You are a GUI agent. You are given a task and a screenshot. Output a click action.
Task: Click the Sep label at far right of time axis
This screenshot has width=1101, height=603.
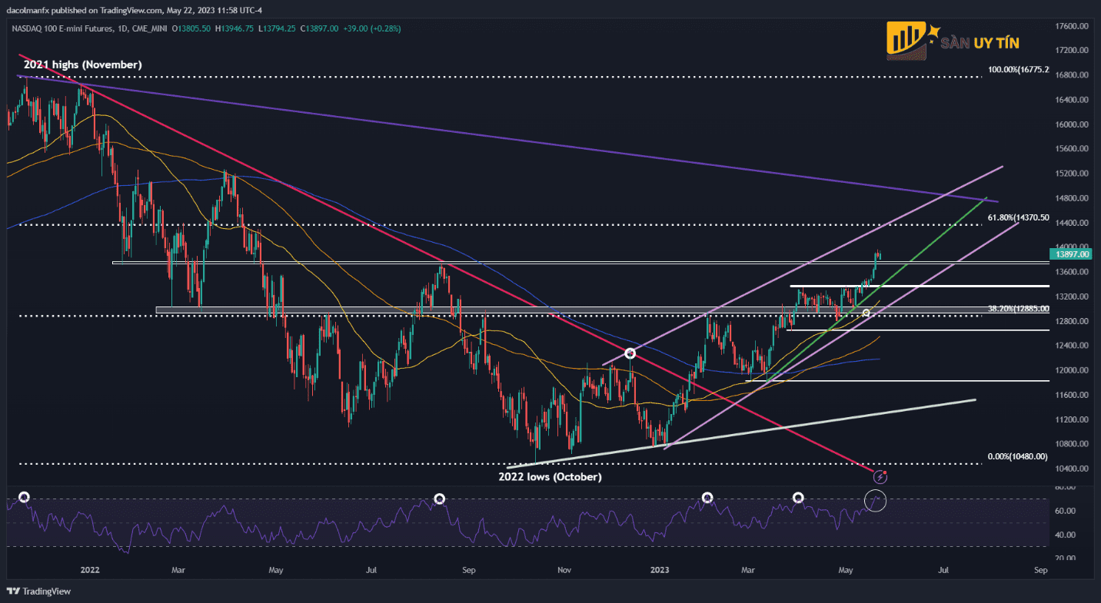coord(1041,571)
